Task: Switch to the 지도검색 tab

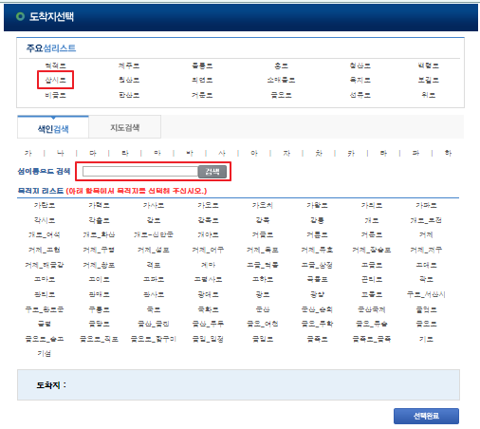Action: click(125, 127)
